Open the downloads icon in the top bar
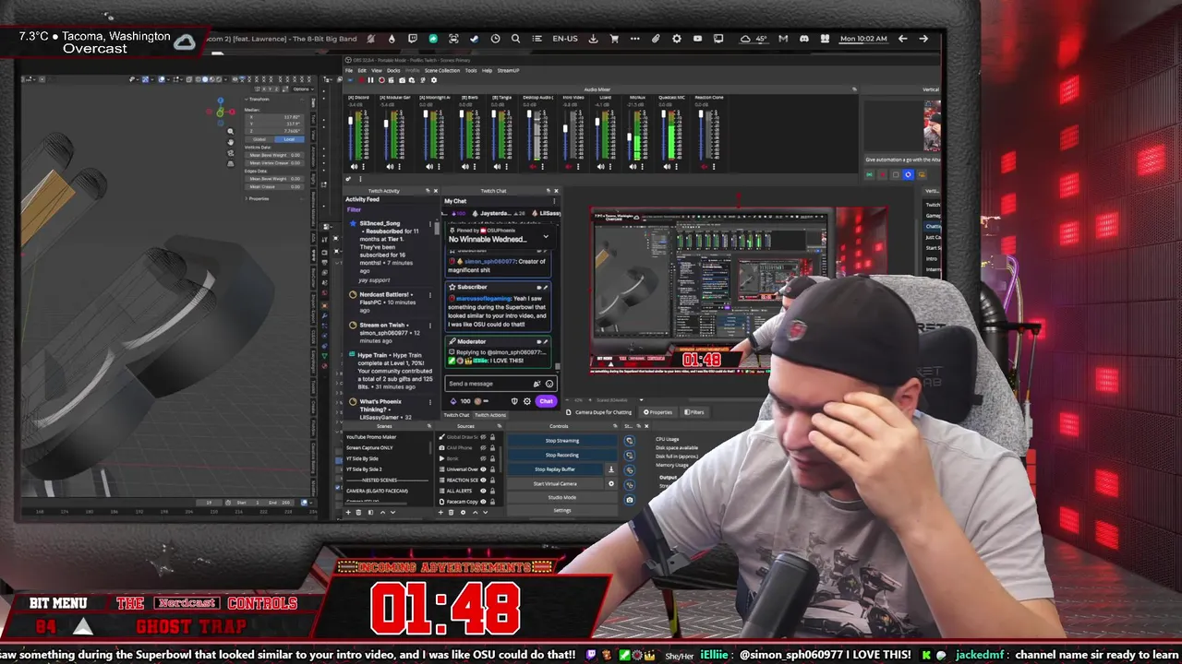This screenshot has height=664, width=1182. 593,39
